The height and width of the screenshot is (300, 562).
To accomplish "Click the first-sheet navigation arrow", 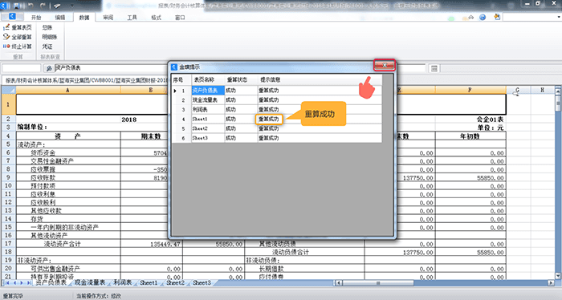I will [7, 283].
